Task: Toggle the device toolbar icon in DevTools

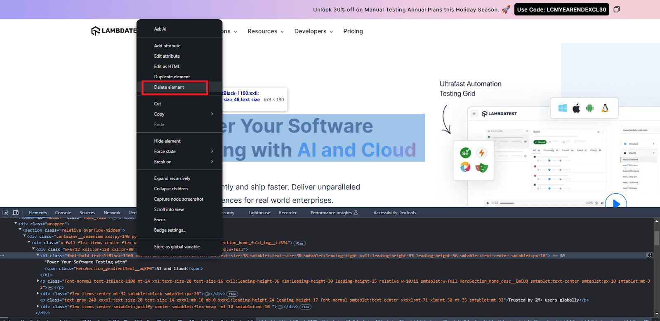Action: pos(16,213)
